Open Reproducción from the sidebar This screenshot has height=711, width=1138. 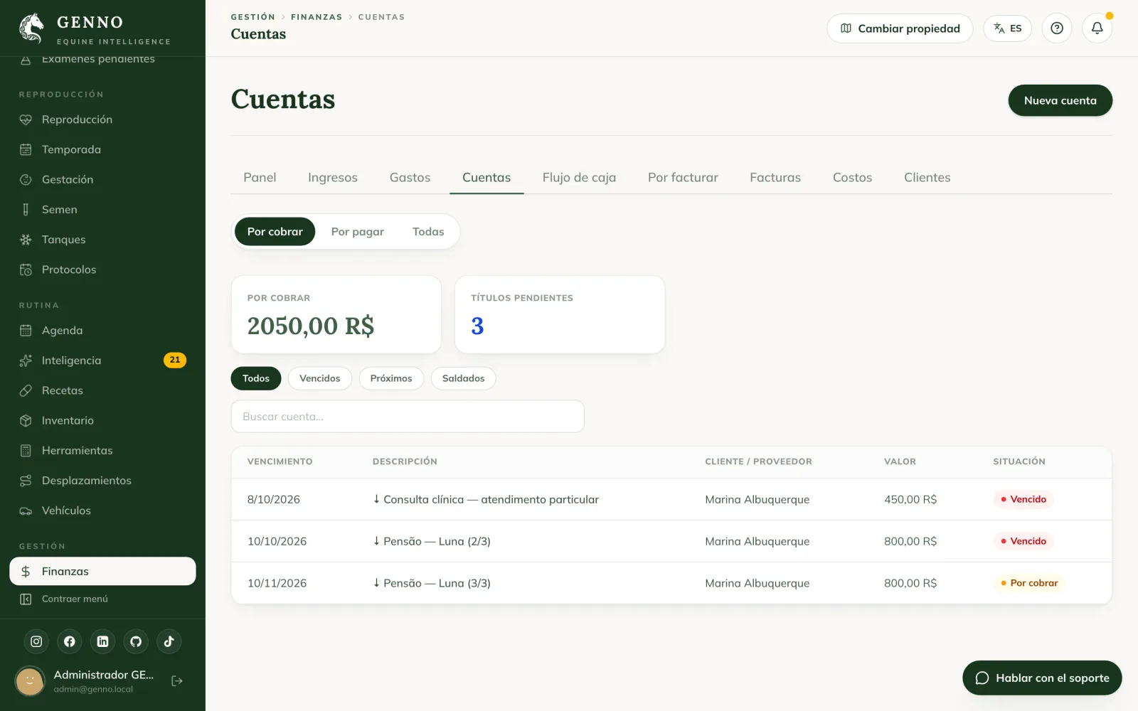[x=102, y=119]
